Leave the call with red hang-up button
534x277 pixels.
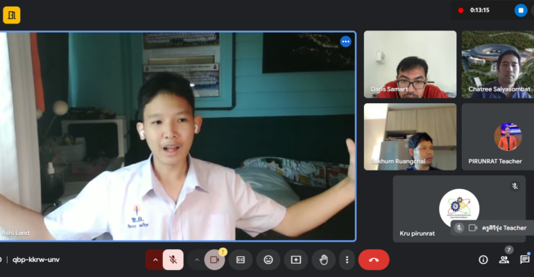tap(374, 260)
